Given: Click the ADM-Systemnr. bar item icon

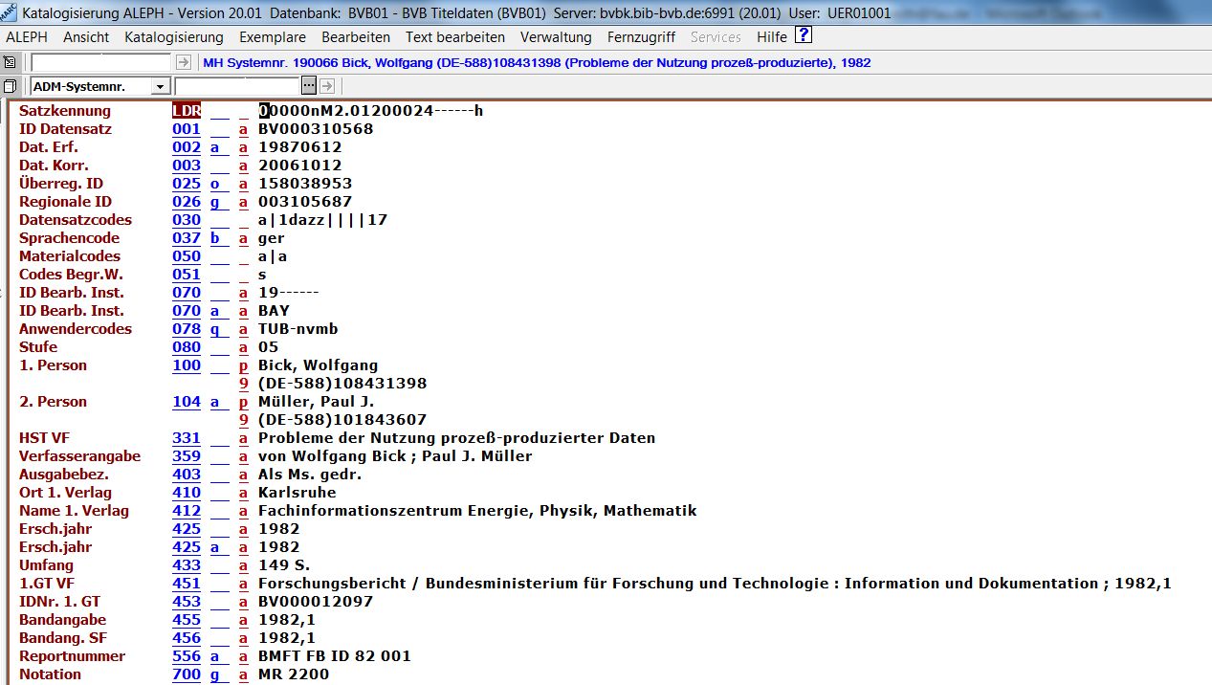Looking at the screenshot, I should (10, 86).
